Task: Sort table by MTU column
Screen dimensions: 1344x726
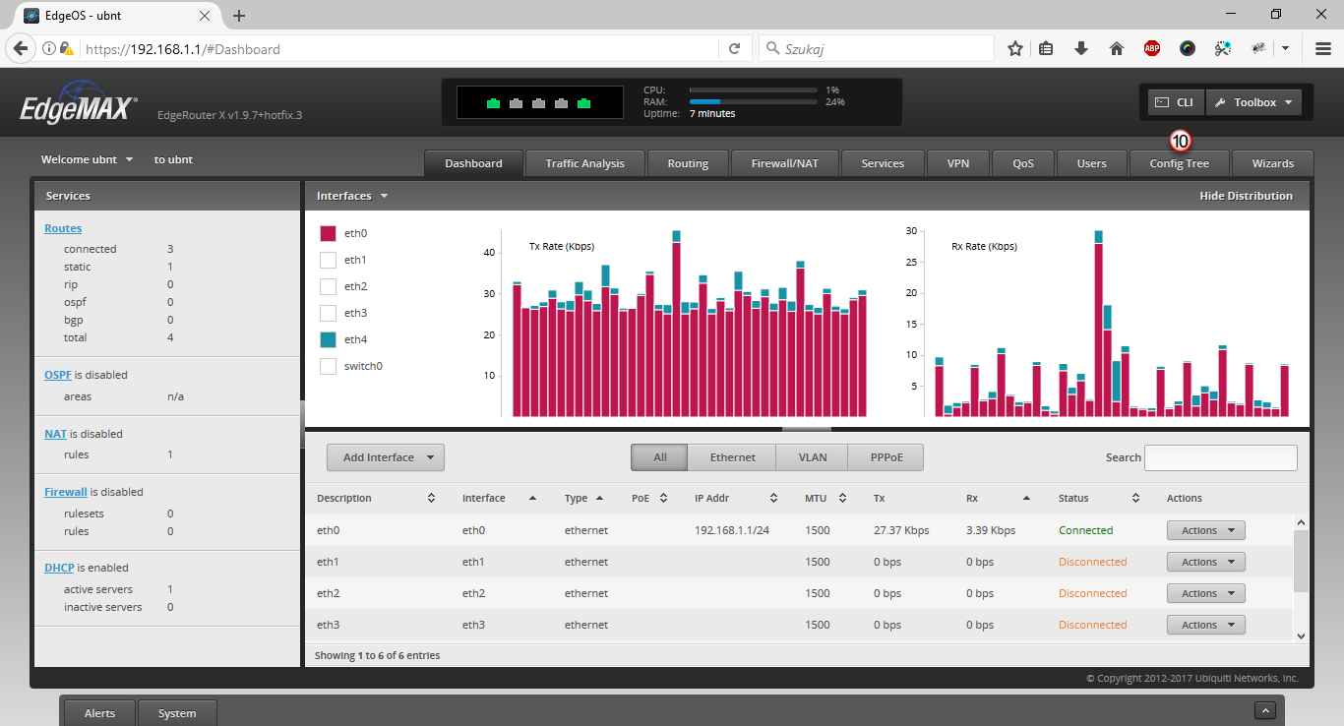Action: click(x=825, y=498)
